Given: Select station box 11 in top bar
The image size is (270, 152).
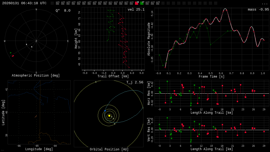Looking at the screenshot, I should 110,3.
